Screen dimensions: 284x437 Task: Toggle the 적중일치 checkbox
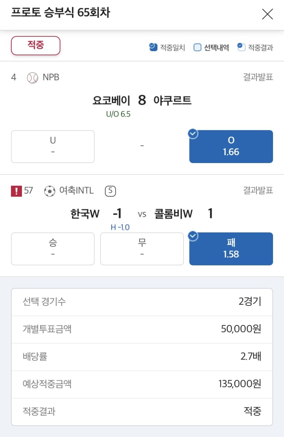pyautogui.click(x=153, y=47)
